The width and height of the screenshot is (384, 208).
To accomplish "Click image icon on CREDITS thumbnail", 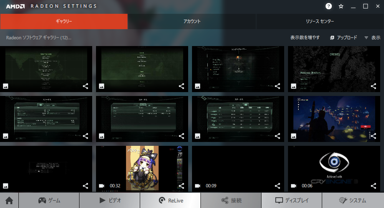I will [x=293, y=86].
